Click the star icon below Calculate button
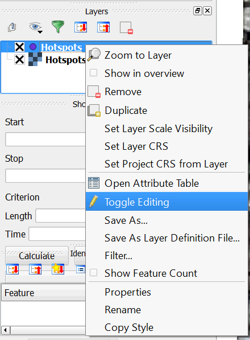 (x=58, y=269)
